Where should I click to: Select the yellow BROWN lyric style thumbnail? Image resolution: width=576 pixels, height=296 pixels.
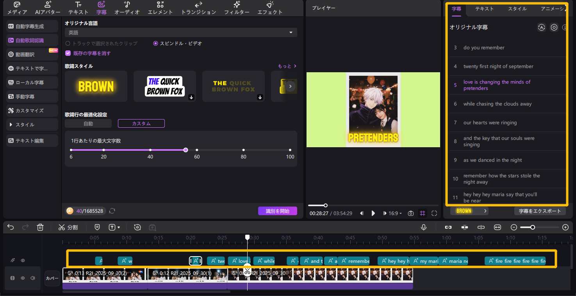coord(96,86)
